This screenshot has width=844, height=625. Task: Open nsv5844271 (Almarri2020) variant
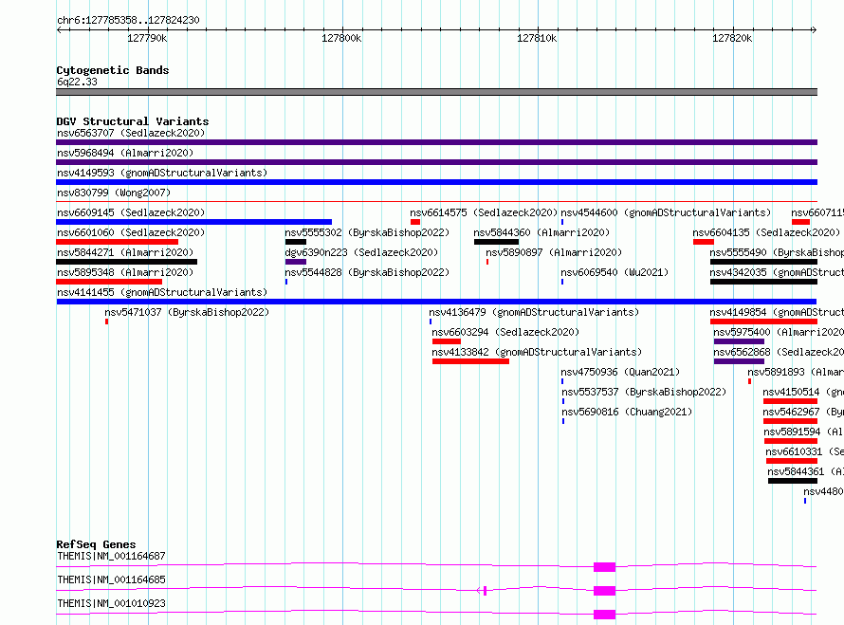pos(125,252)
